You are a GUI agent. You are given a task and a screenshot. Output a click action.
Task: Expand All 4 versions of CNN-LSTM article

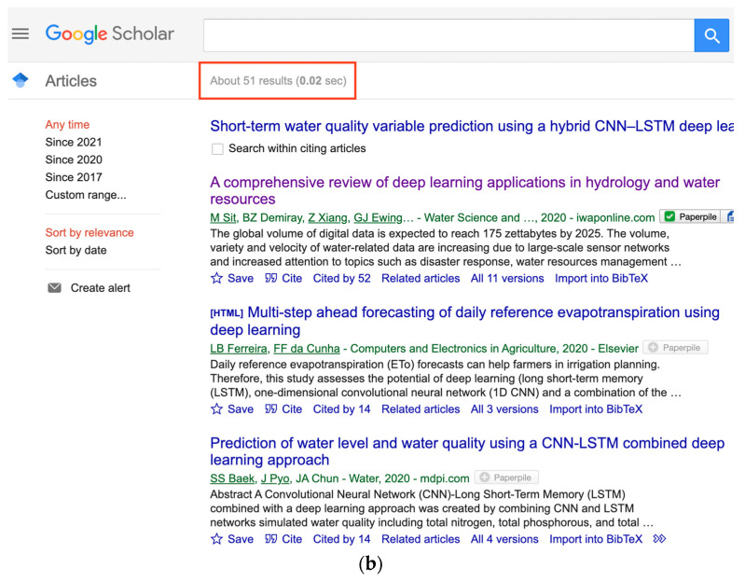tap(504, 539)
